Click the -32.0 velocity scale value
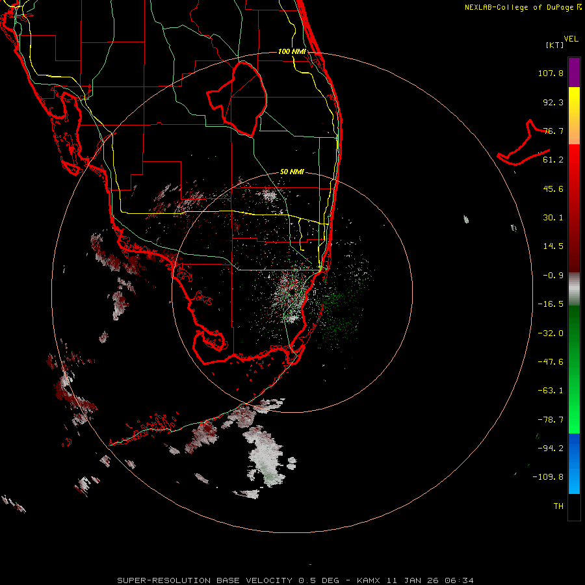585x585 pixels. (551, 333)
